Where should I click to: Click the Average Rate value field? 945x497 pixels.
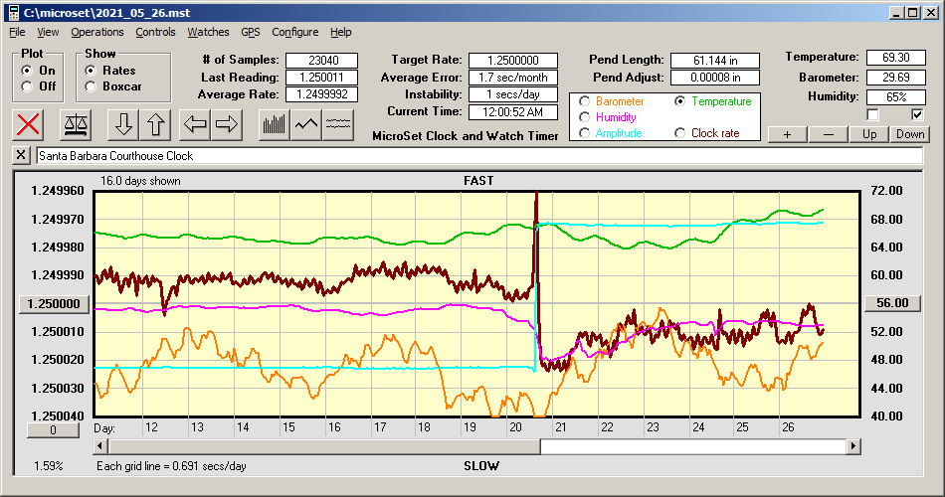(322, 94)
